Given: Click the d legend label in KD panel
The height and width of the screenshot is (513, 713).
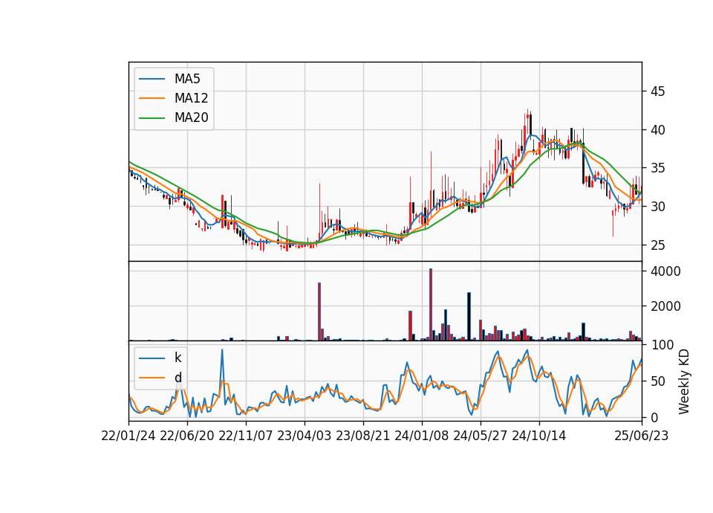Looking at the screenshot, I should 178,378.
